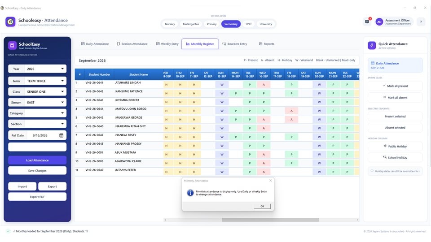Click the Quick Attendance lightning icon
This screenshot has width=431, height=242.
pyautogui.click(x=372, y=46)
